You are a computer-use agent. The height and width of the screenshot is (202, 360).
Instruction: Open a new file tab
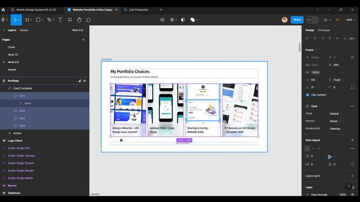click(161, 10)
